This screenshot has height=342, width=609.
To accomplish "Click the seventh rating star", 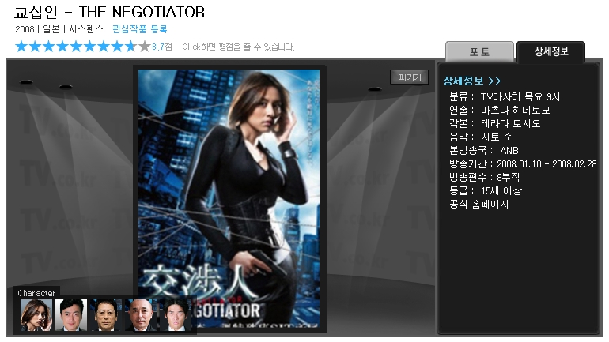I will point(104,47).
